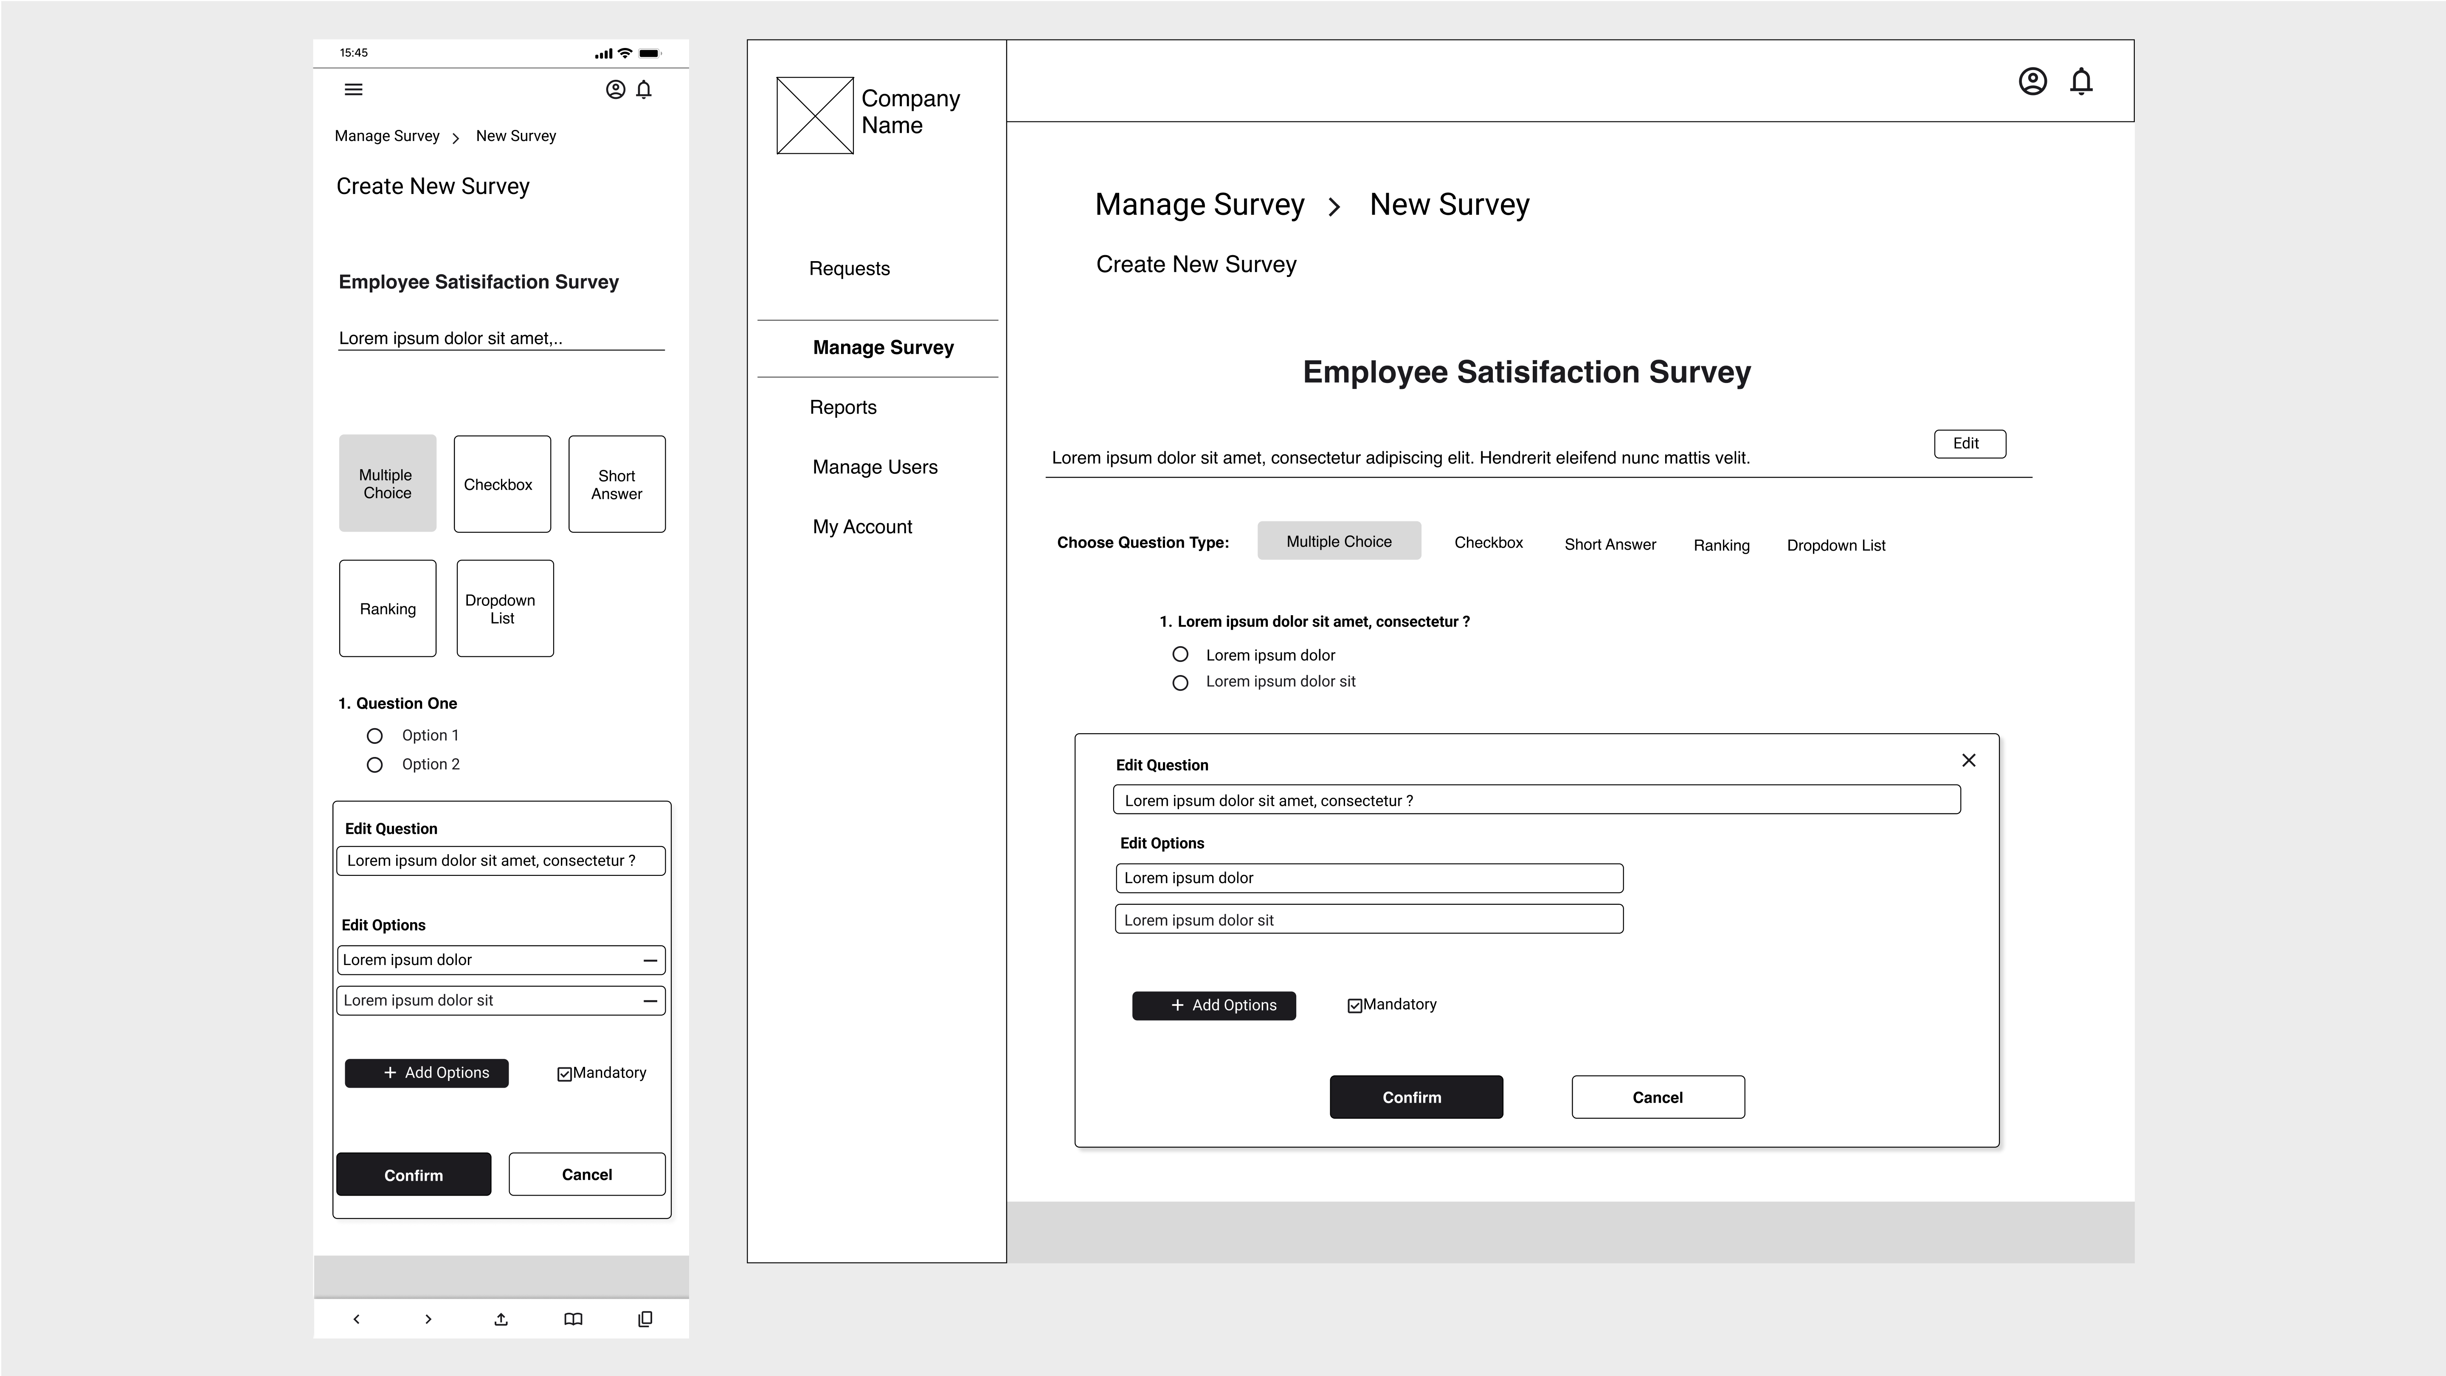Click the mobile browser back arrow

[x=356, y=1319]
